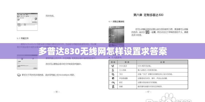This screenshot has width=205, height=102.
Task: Click the Start flag icon before 设置
Action: coord(147,32)
